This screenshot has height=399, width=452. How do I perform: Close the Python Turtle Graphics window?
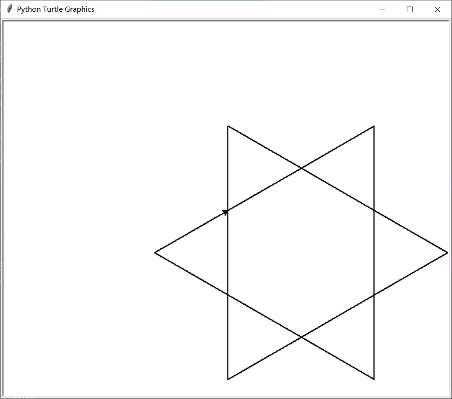tap(437, 9)
